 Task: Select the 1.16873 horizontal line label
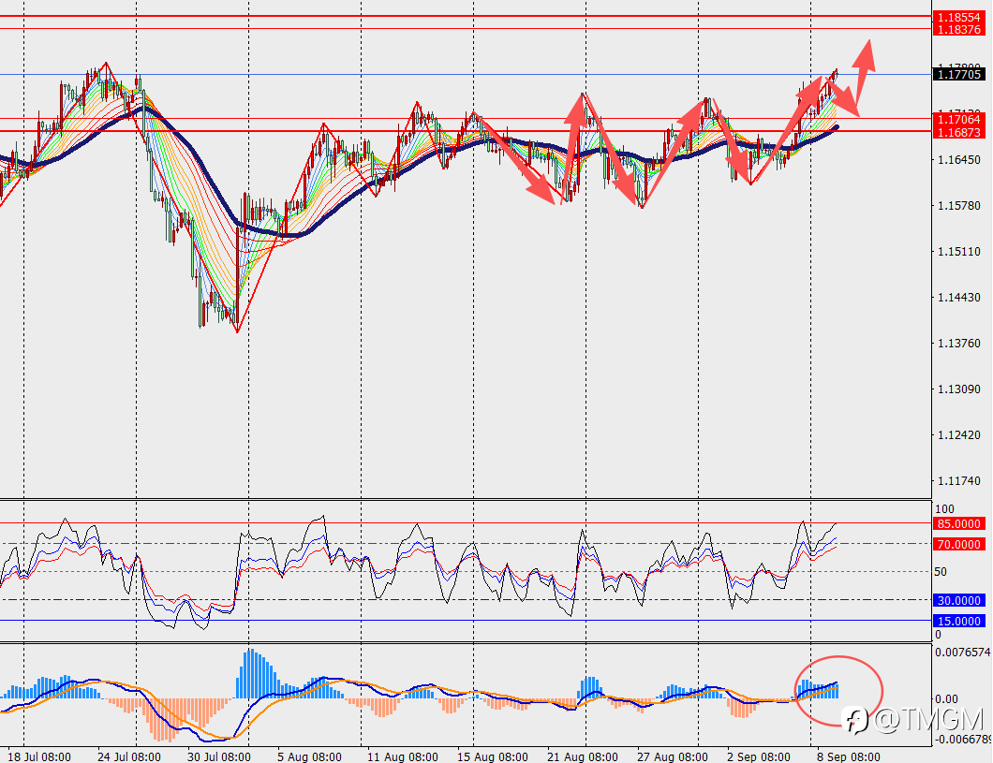pos(958,132)
